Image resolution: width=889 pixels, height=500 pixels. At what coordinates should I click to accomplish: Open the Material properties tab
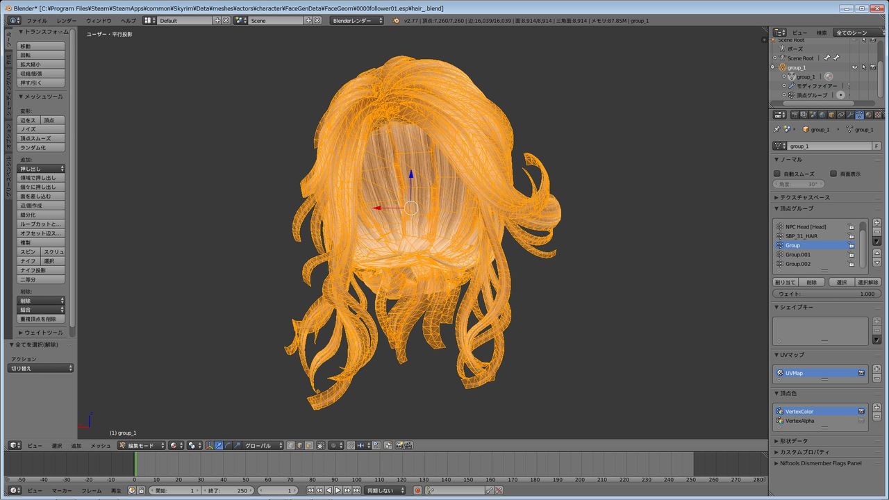868,115
